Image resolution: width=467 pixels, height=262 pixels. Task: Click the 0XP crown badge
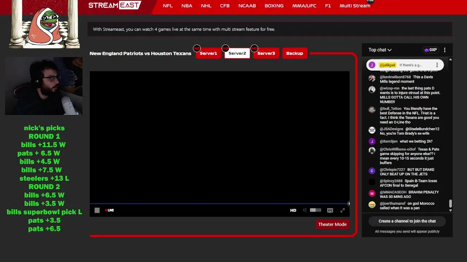(431, 50)
